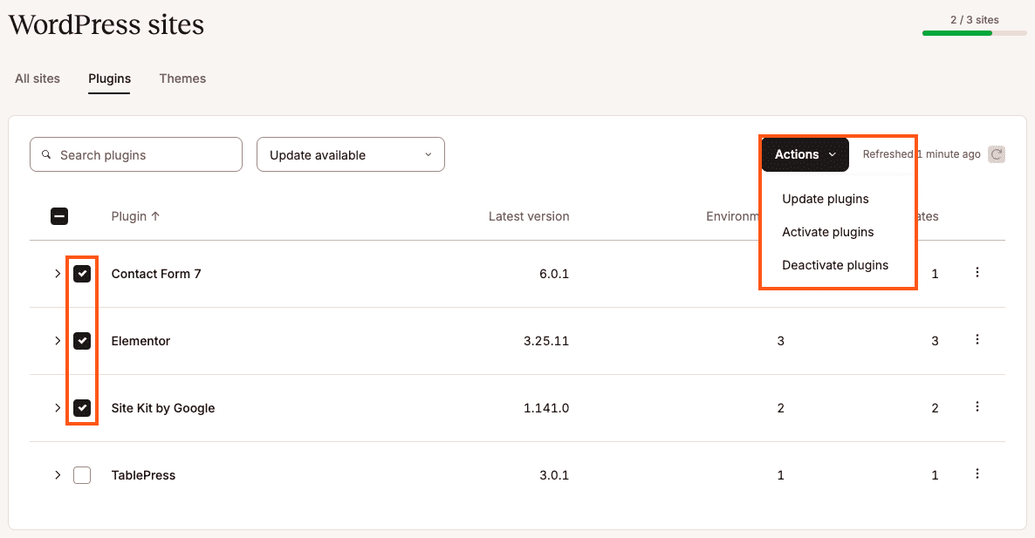Click the sites usage progress bar
The height and width of the screenshot is (538, 1035).
974,33
